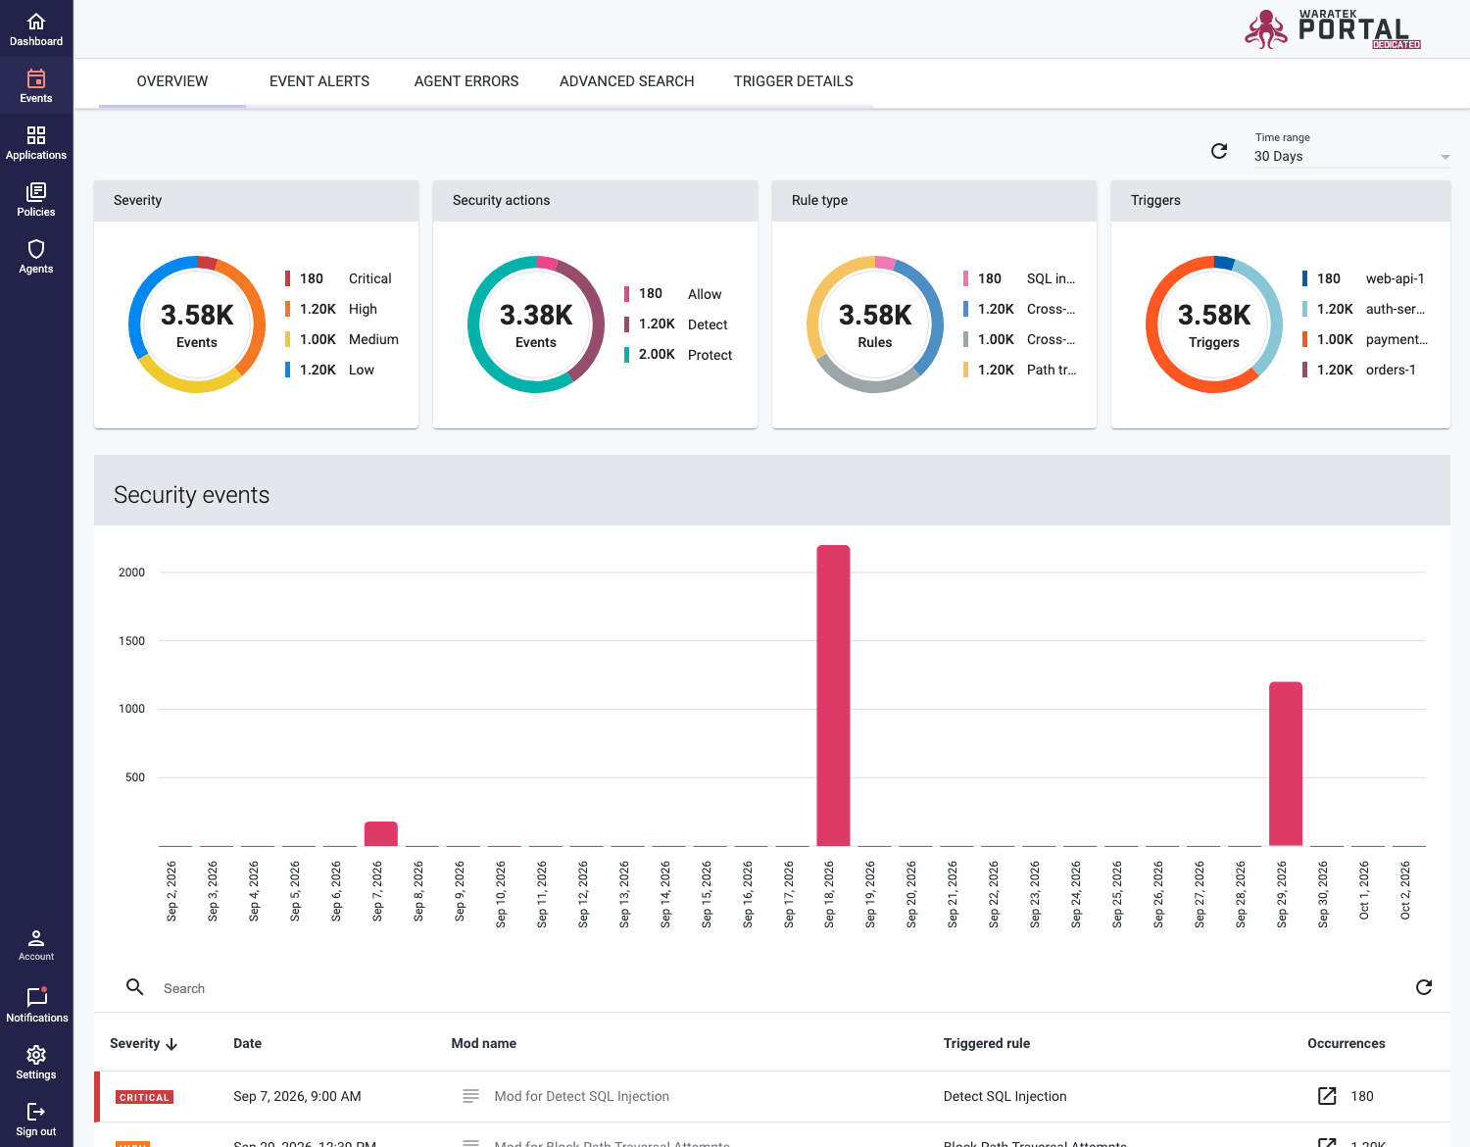Open the Agent Errors tab
The image size is (1470, 1147).
(466, 81)
